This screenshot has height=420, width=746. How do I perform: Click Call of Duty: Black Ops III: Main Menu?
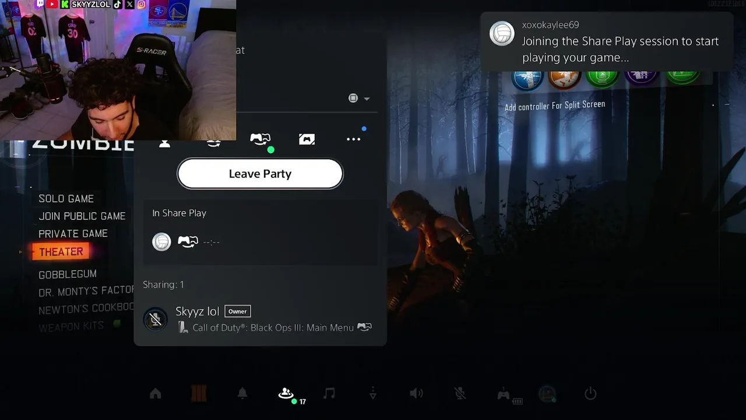click(x=273, y=328)
